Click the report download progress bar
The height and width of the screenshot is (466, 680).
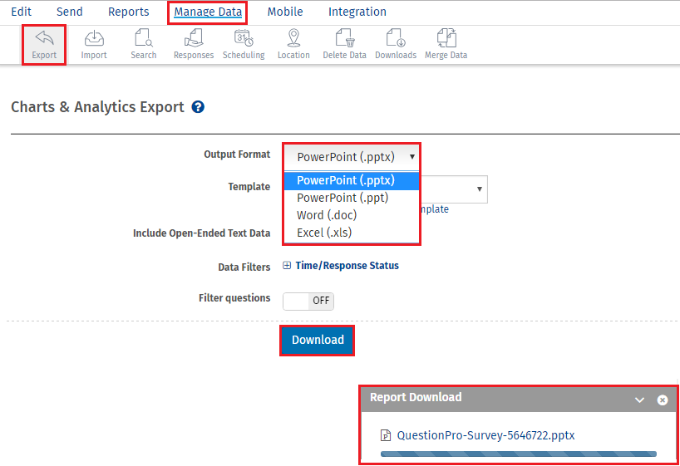coord(519,454)
